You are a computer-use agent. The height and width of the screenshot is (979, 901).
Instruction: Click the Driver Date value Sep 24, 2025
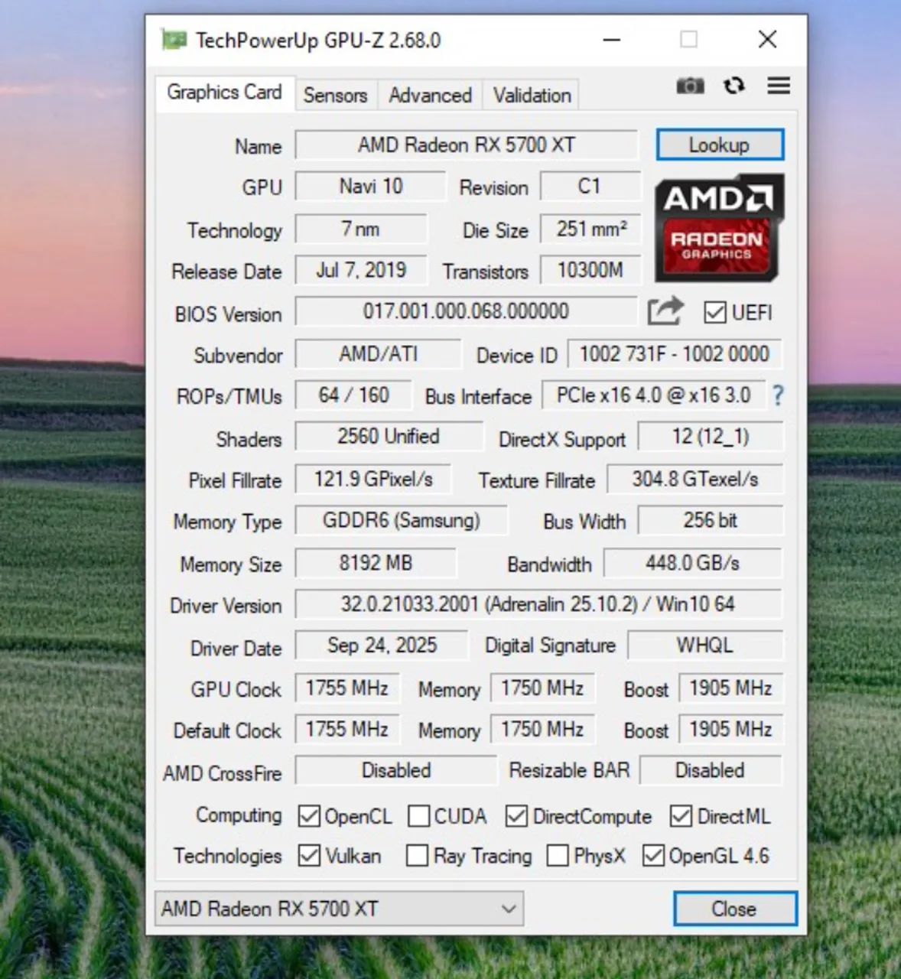coord(382,646)
